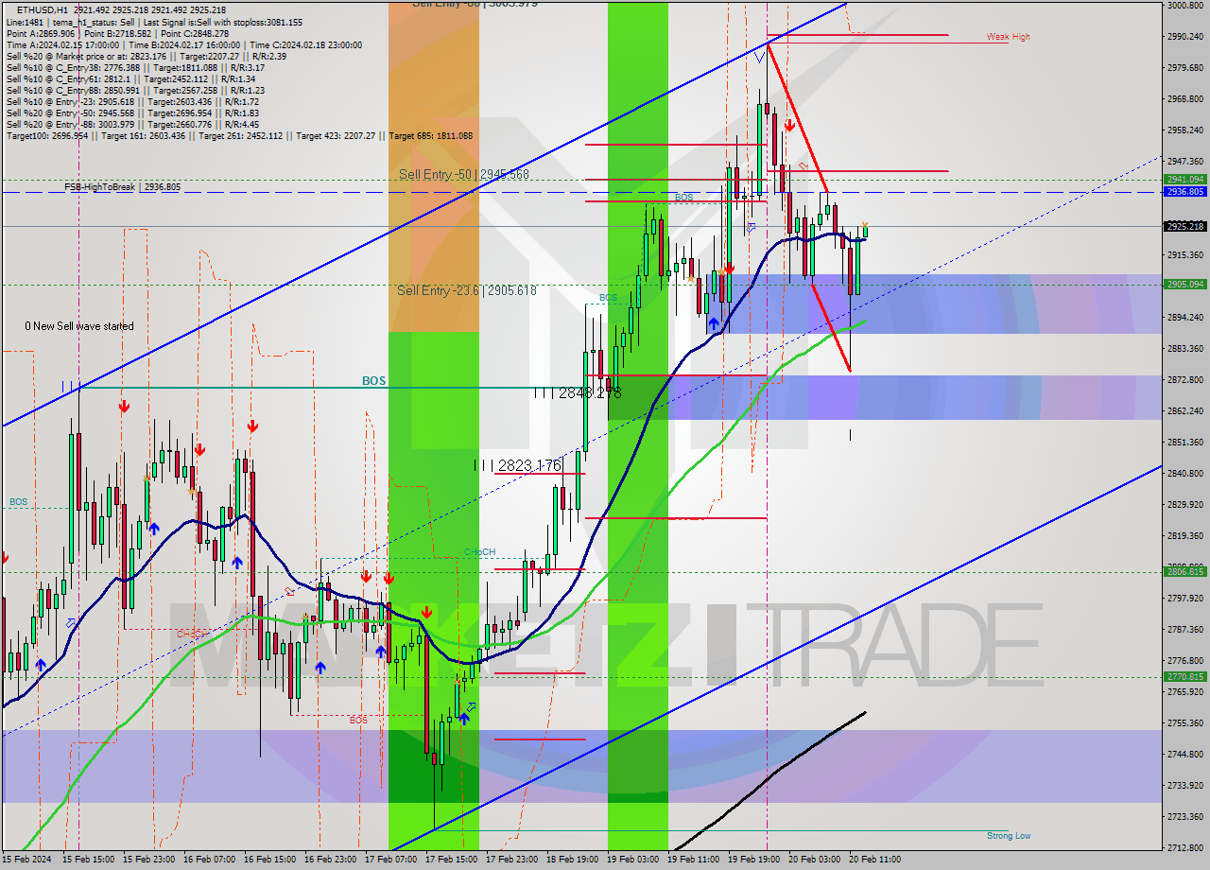
Task: Select the Point A:2869.906 info line
Action: [x=117, y=33]
